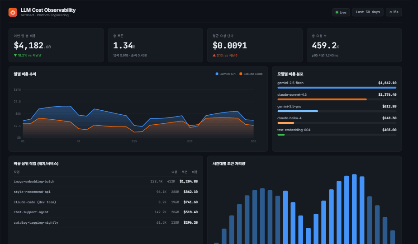418x244 pixels.
Task: Click the tallest bar in hourly token chart
Action: [354, 209]
